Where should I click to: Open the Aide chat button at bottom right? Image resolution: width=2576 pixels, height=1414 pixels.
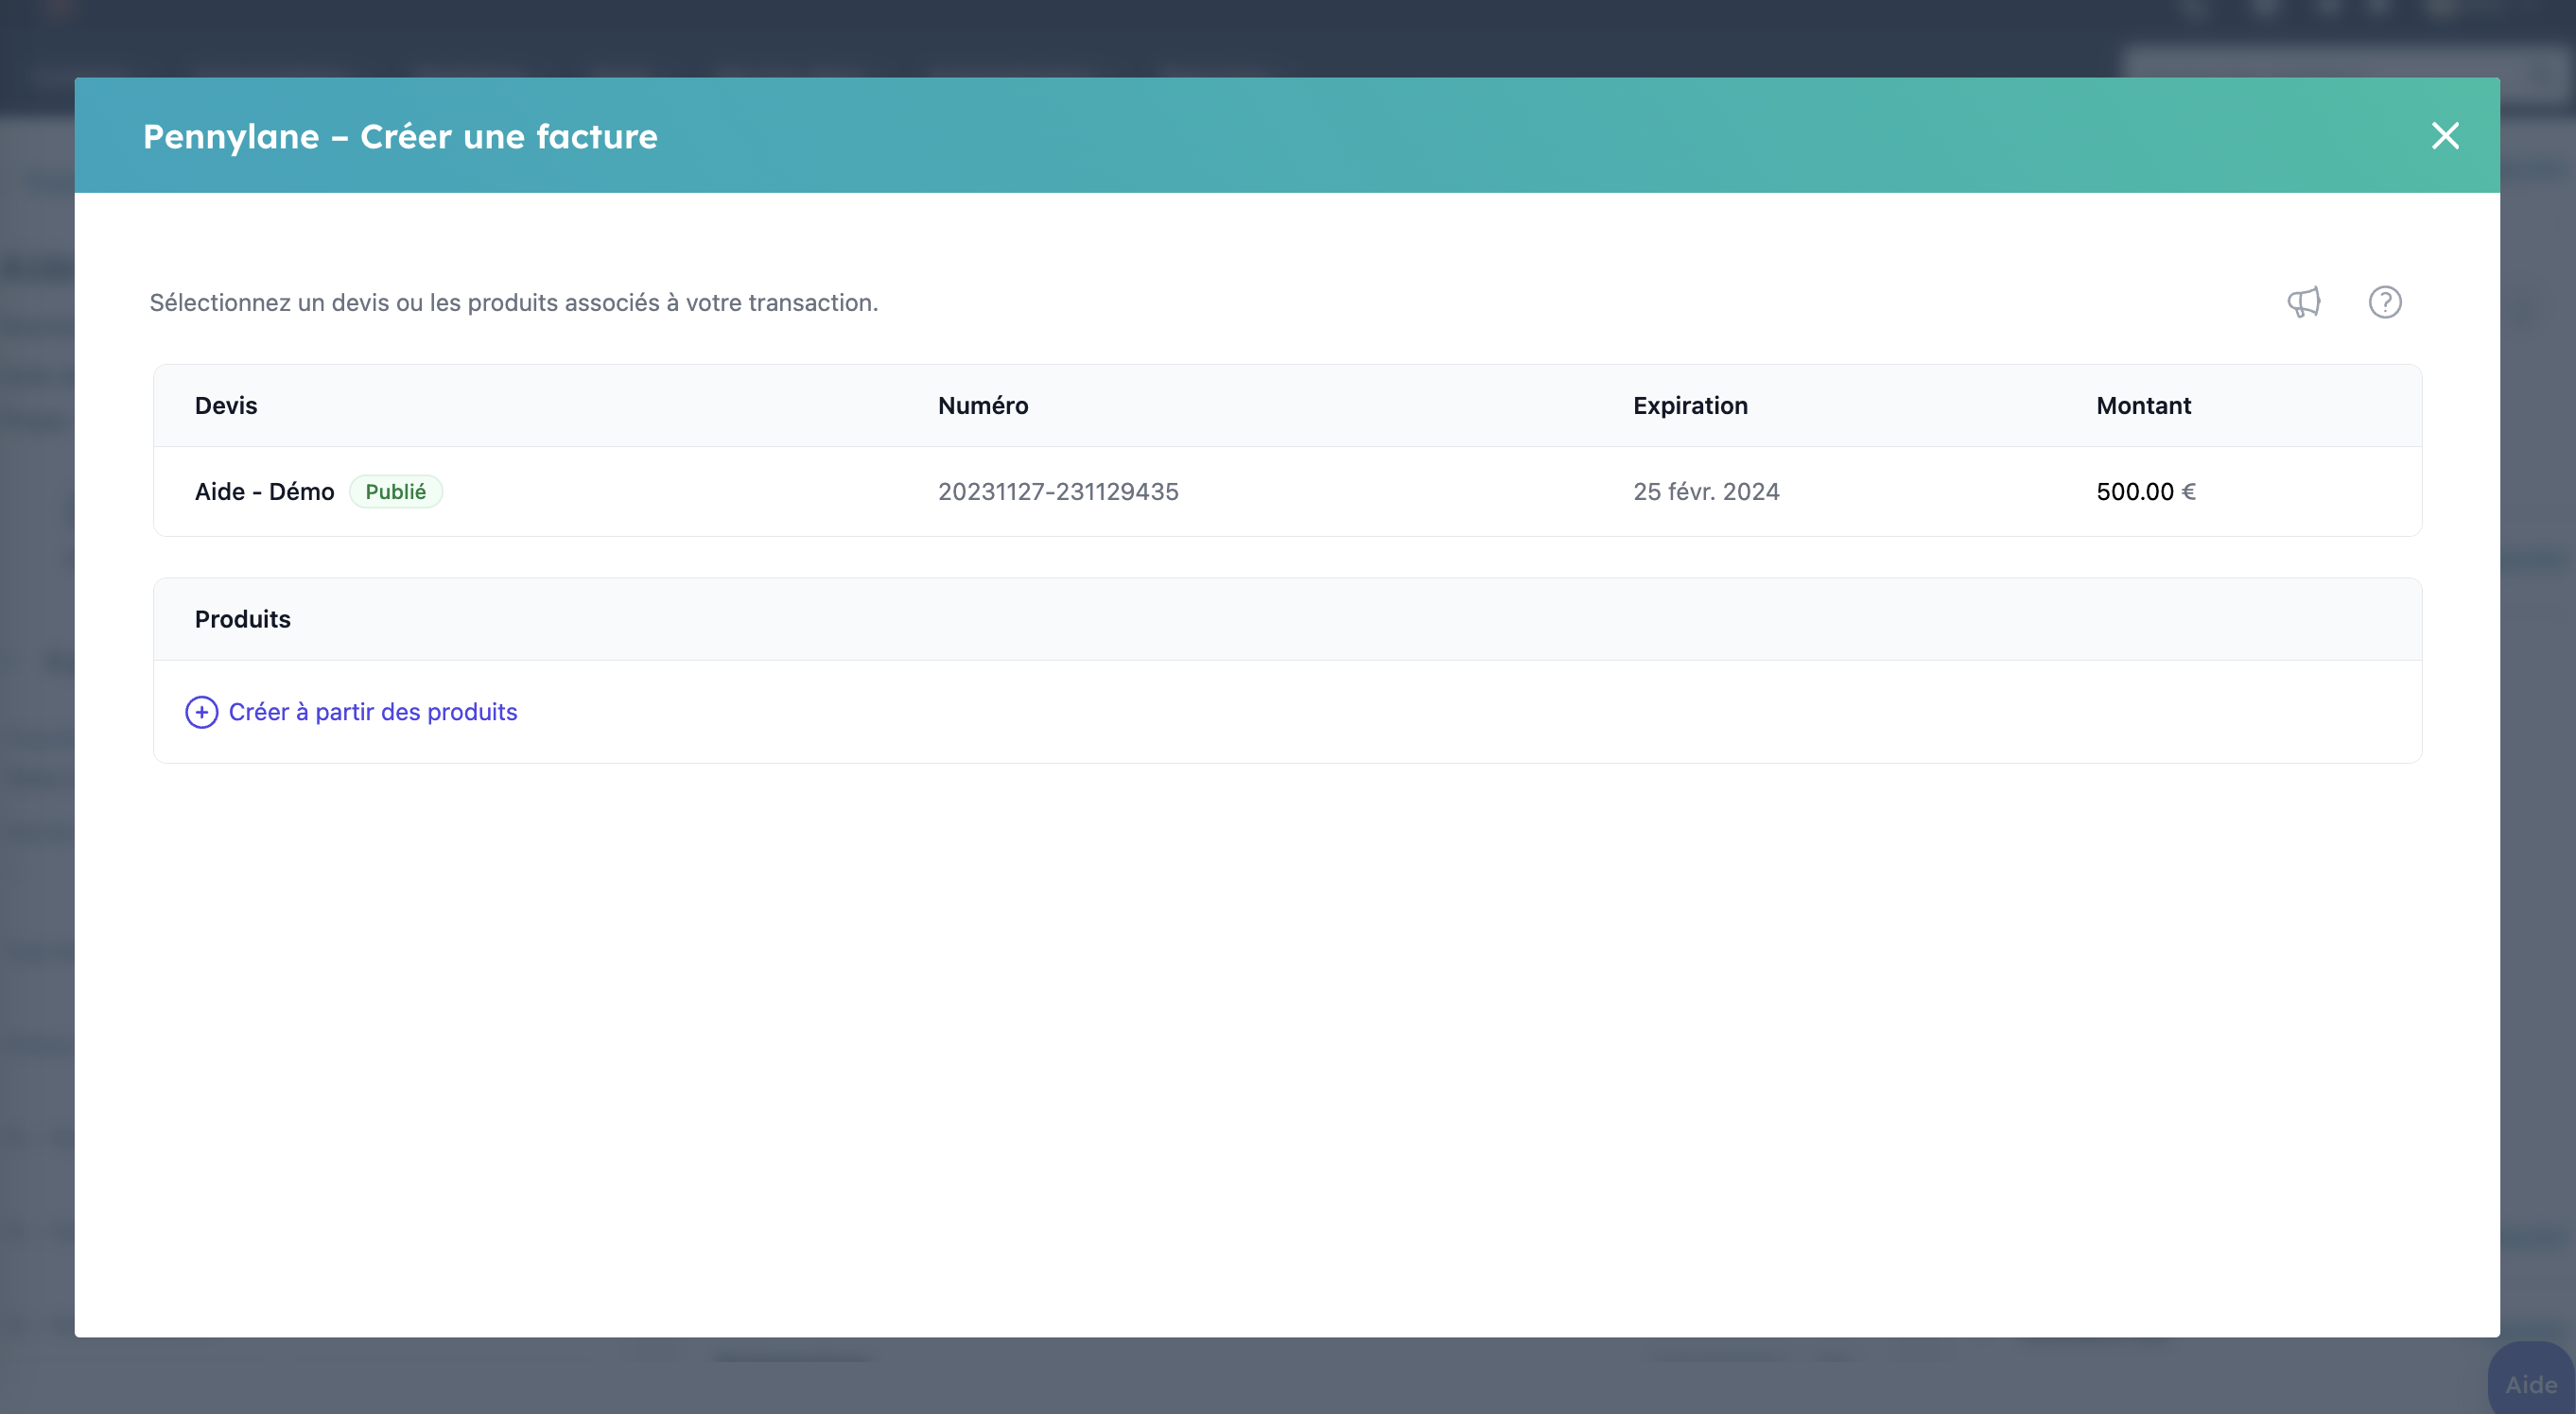tap(2530, 1383)
